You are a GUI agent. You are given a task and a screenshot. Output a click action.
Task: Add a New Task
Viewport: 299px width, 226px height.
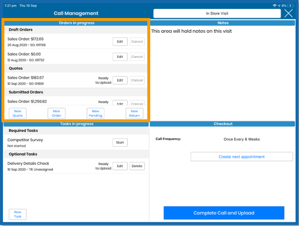[18, 214]
